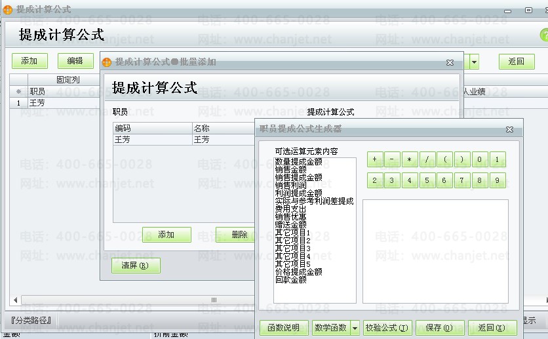The width and height of the screenshot is (548, 339).
Task: Click the 校验公式(T) button
Action: click(387, 328)
